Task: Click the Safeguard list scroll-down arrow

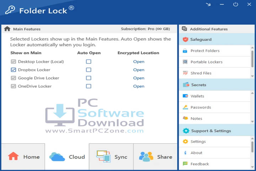Action: pyautogui.click(x=252, y=76)
